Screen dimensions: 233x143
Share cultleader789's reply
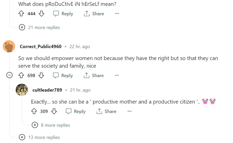tap(106, 111)
